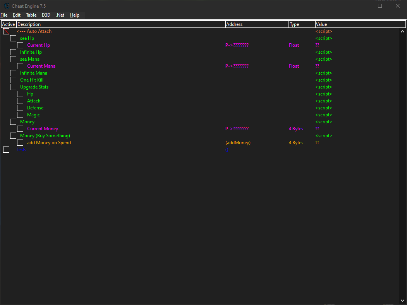Select the 'Current Money' entry
Viewport: 407px width, 305px height.
point(43,129)
